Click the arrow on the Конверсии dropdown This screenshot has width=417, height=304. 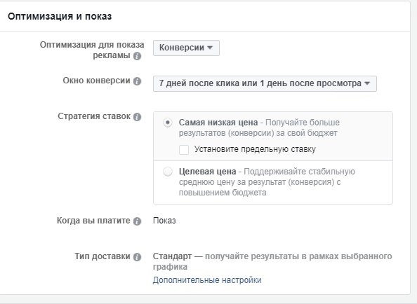click(210, 48)
